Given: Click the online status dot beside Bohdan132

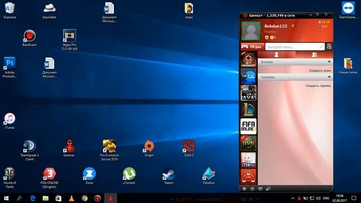Looking at the screenshot, I should point(293,26).
